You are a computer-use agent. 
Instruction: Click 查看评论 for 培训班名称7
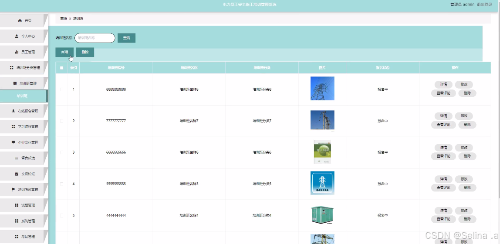443,125
